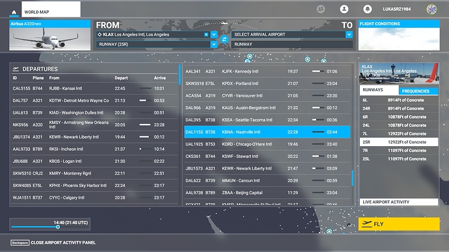Image resolution: width=449 pixels, height=252 pixels.
Task: Open the user profile icon
Action: pos(344,9)
